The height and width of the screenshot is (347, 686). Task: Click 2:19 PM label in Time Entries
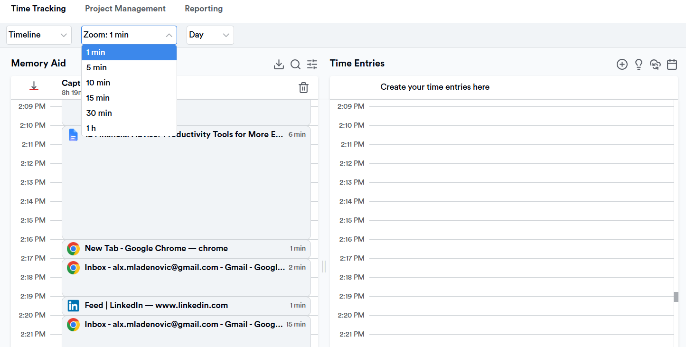click(x=352, y=296)
